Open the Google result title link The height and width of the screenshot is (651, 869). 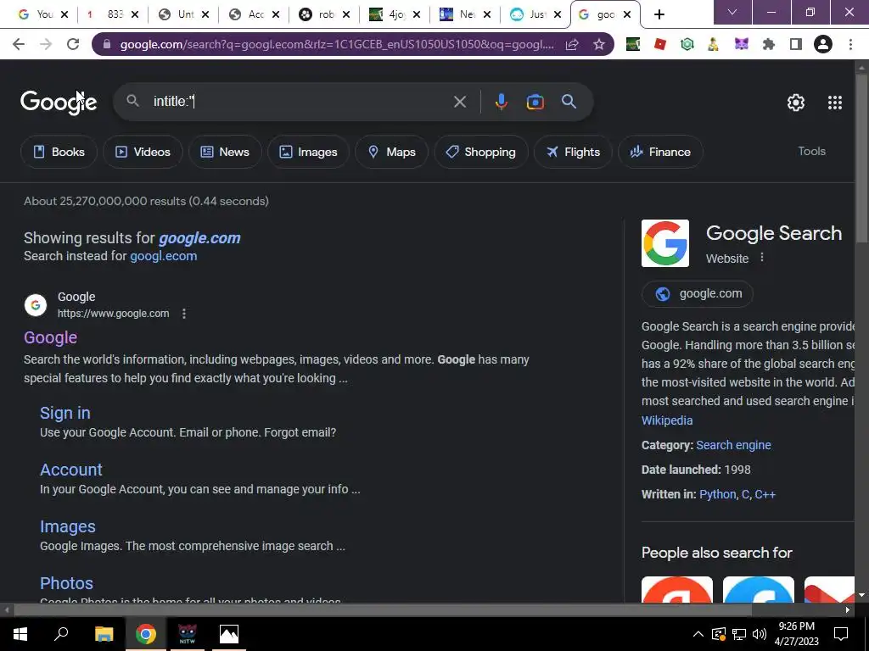pos(50,337)
